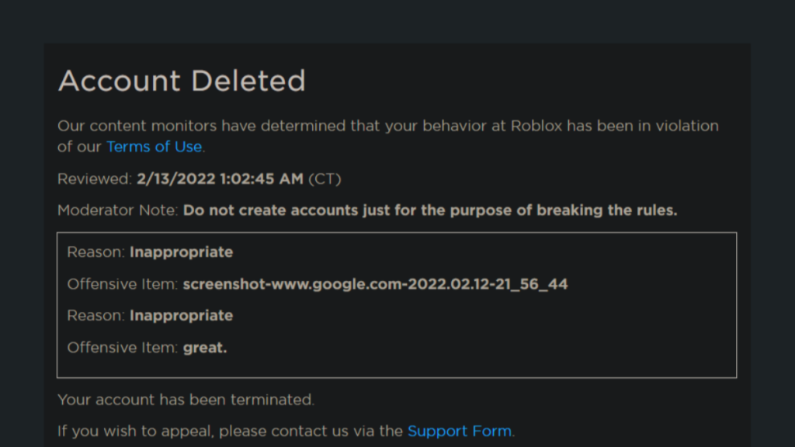Click the screenshot-www.google.com offensive item name
Screen dimensions: 795x447
375,284
